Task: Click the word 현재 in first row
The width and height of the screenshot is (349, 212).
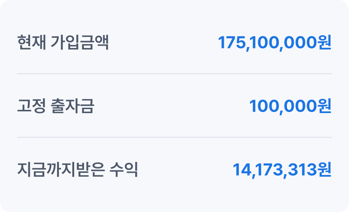Action: (x=32, y=42)
